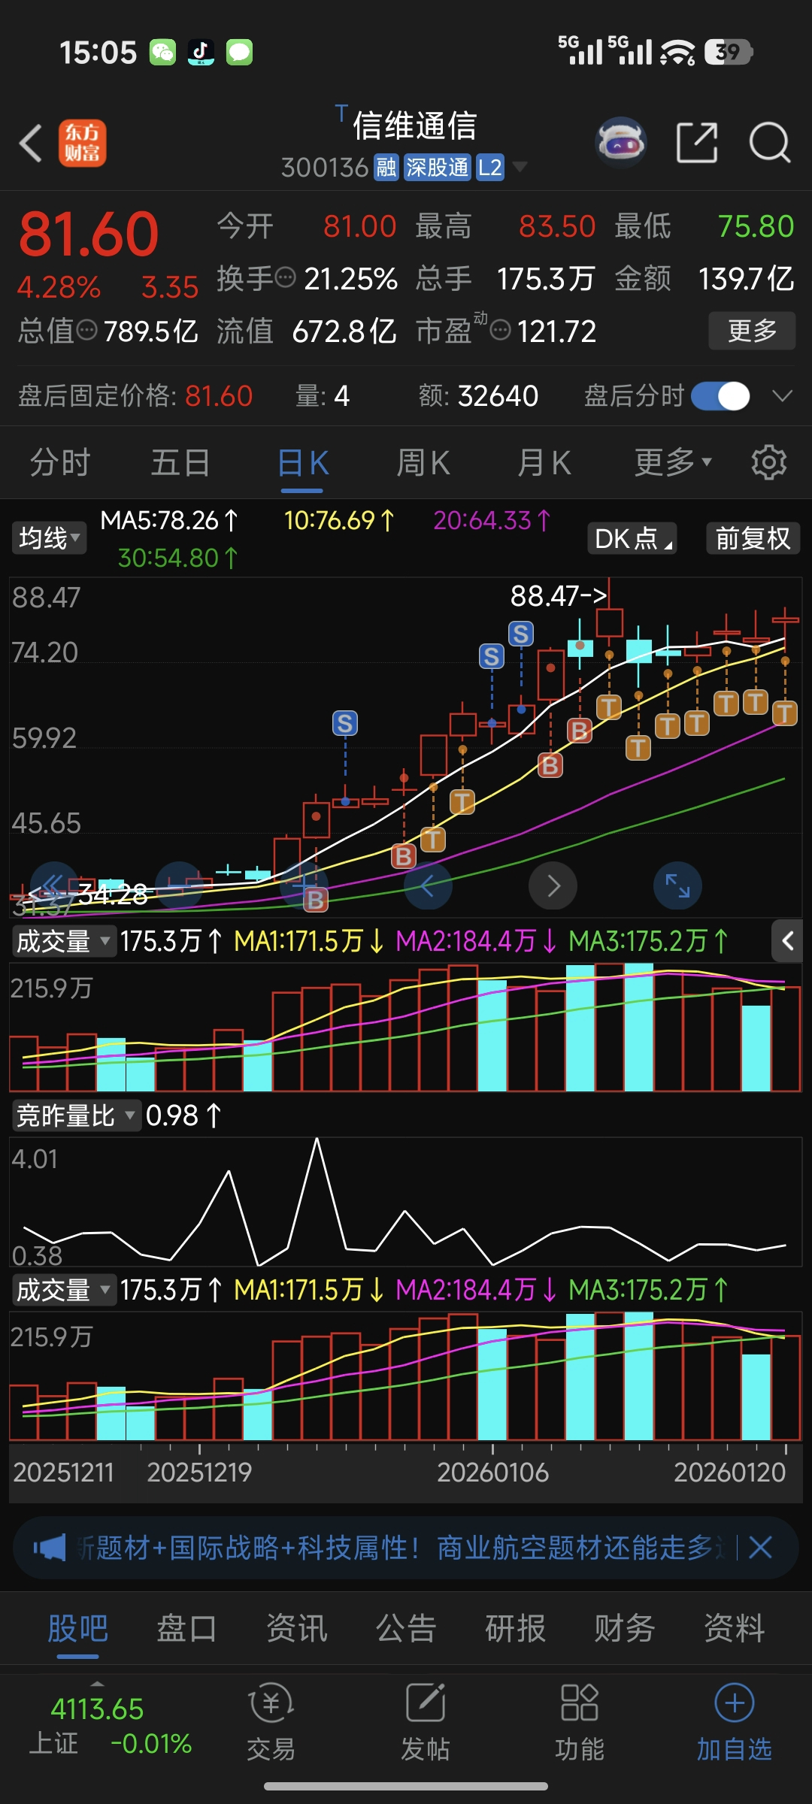
Task: Tap the announcement megaphone icon
Action: (x=50, y=1548)
